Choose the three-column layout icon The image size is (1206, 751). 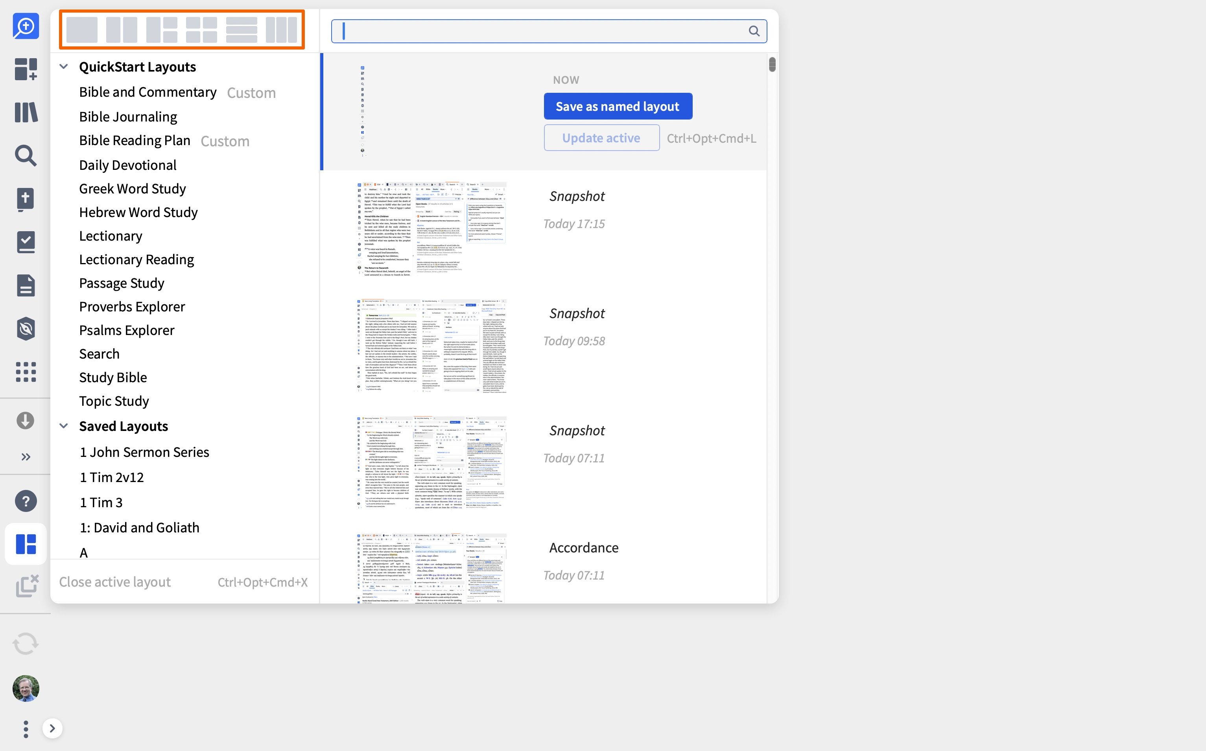[x=281, y=30]
